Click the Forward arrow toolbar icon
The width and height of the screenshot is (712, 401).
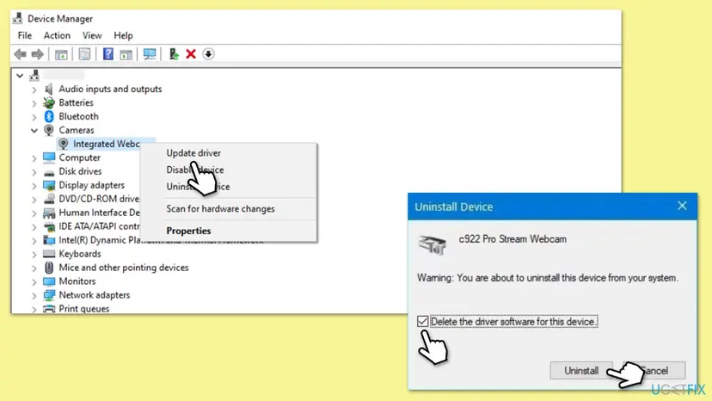(38, 54)
